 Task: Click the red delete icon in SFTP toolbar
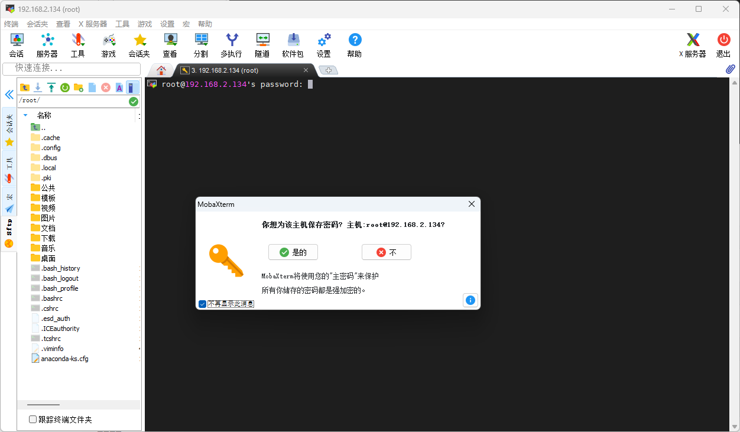point(106,87)
